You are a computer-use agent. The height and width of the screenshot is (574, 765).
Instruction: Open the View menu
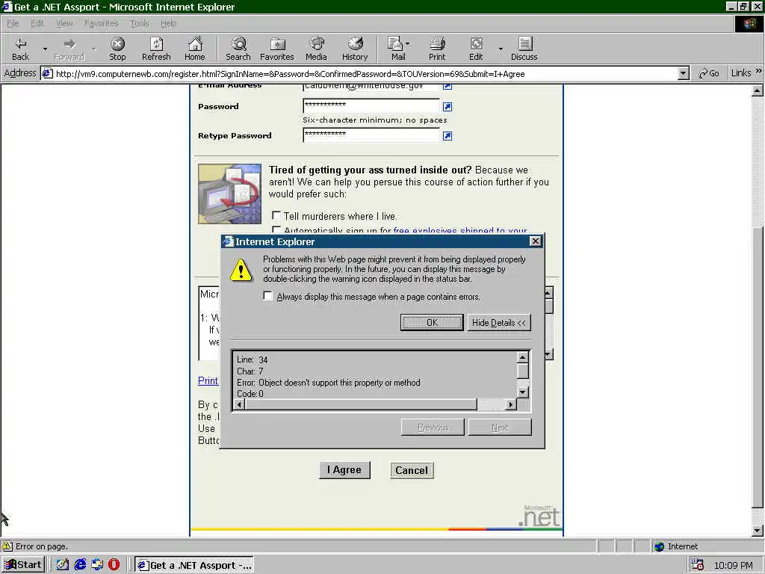coord(64,23)
